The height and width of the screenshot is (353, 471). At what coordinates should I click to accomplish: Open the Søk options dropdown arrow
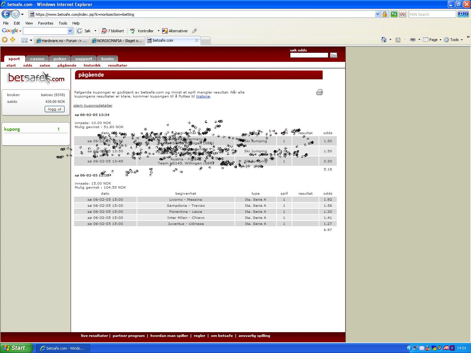click(95, 31)
